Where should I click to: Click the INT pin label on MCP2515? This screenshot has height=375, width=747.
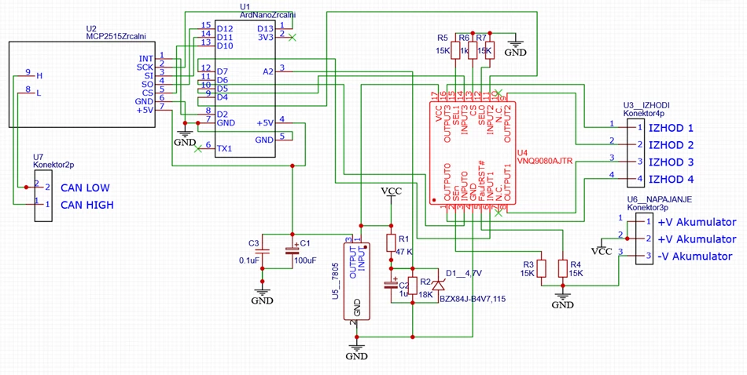(145, 59)
